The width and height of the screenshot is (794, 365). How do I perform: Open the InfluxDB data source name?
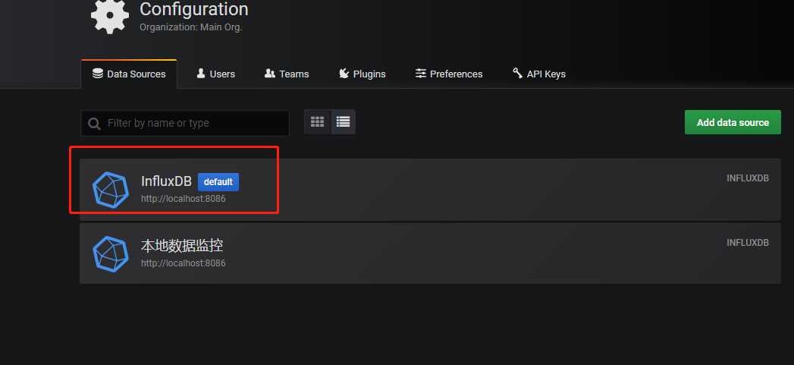[x=166, y=181]
